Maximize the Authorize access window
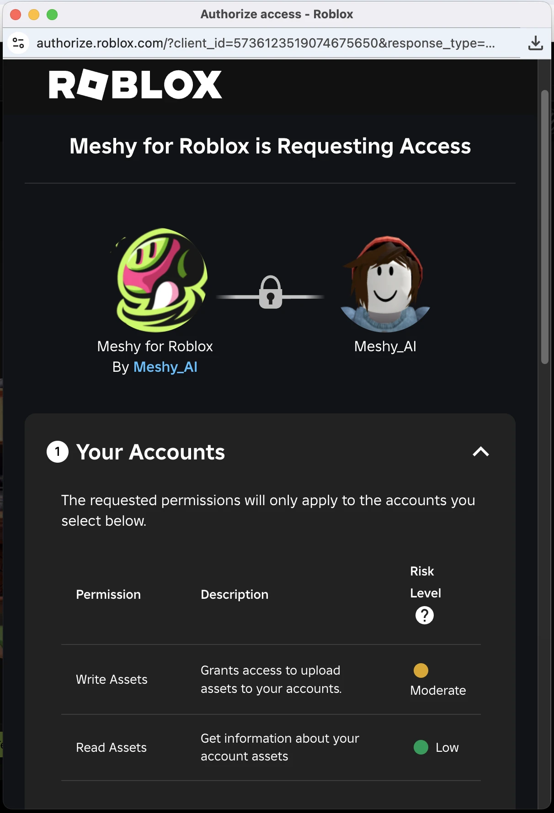Image resolution: width=554 pixels, height=813 pixels. click(52, 15)
